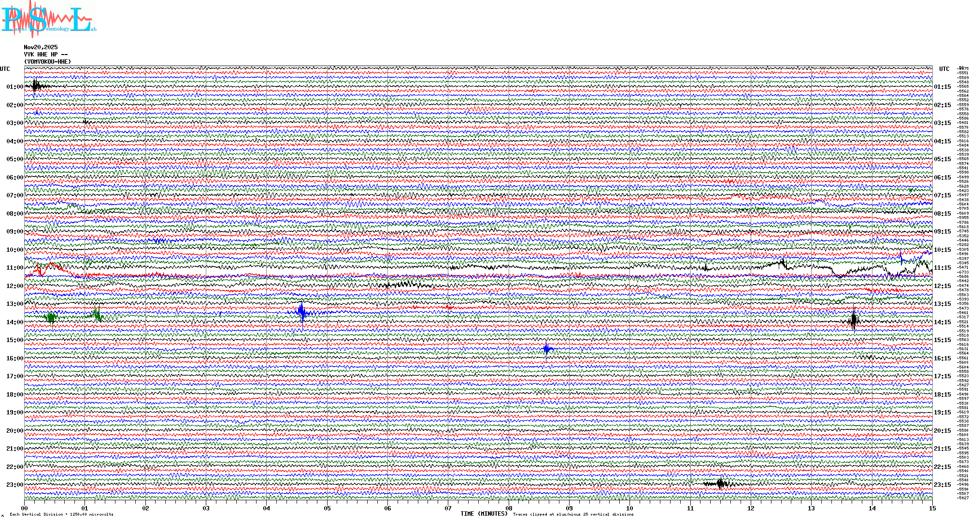
Task: Click minute 05 on the bottom axis
Action: (x=327, y=508)
